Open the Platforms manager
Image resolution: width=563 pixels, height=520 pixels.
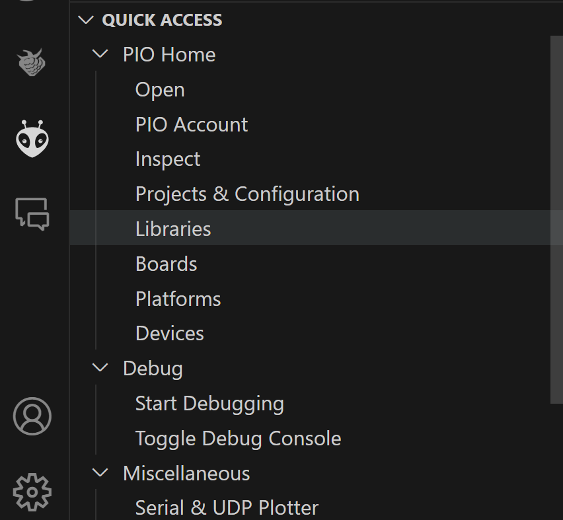(178, 298)
